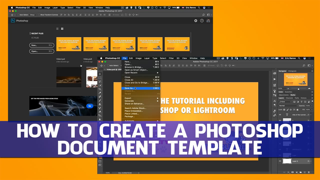Open start screen settings gear icon
The width and height of the screenshot is (320, 180).
click(x=196, y=21)
